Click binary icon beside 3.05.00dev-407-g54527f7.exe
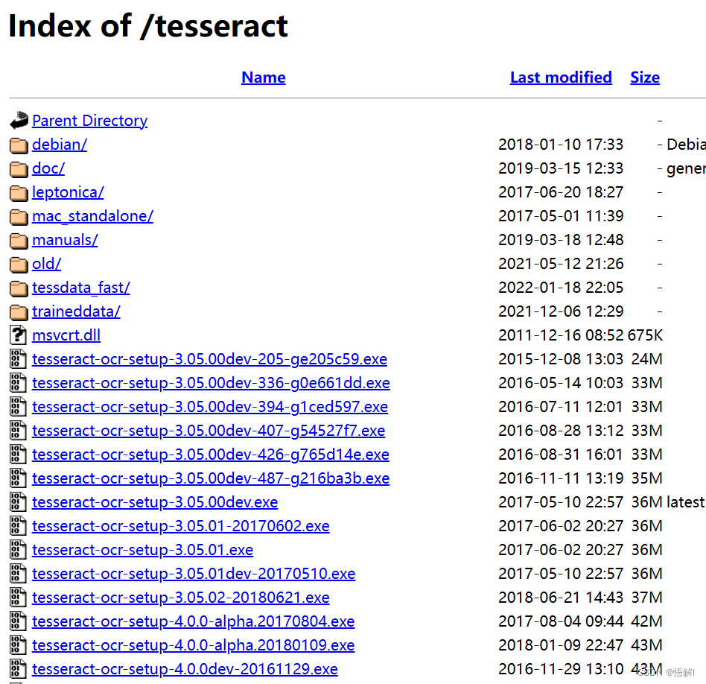Screen dimensions: 706x684 [18, 431]
